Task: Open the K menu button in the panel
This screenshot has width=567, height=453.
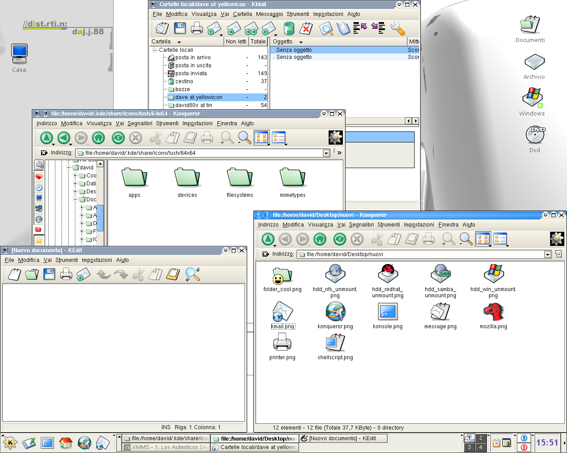Action: coord(10,442)
